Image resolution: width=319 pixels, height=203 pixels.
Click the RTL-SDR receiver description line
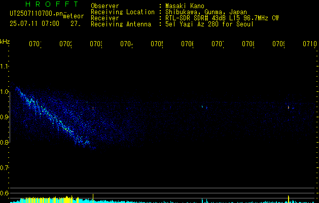(222, 18)
